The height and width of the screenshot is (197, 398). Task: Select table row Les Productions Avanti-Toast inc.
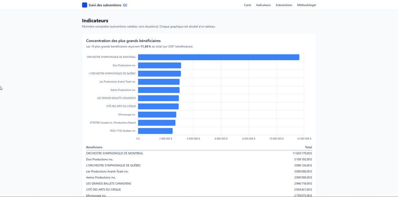(x=199, y=172)
